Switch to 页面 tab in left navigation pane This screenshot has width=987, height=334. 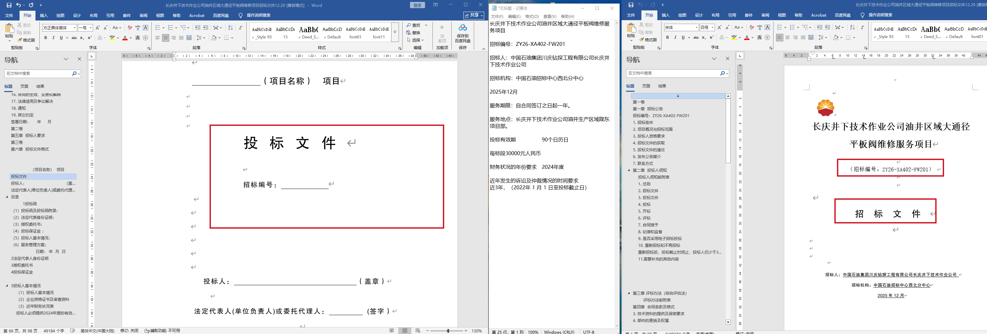pos(24,86)
